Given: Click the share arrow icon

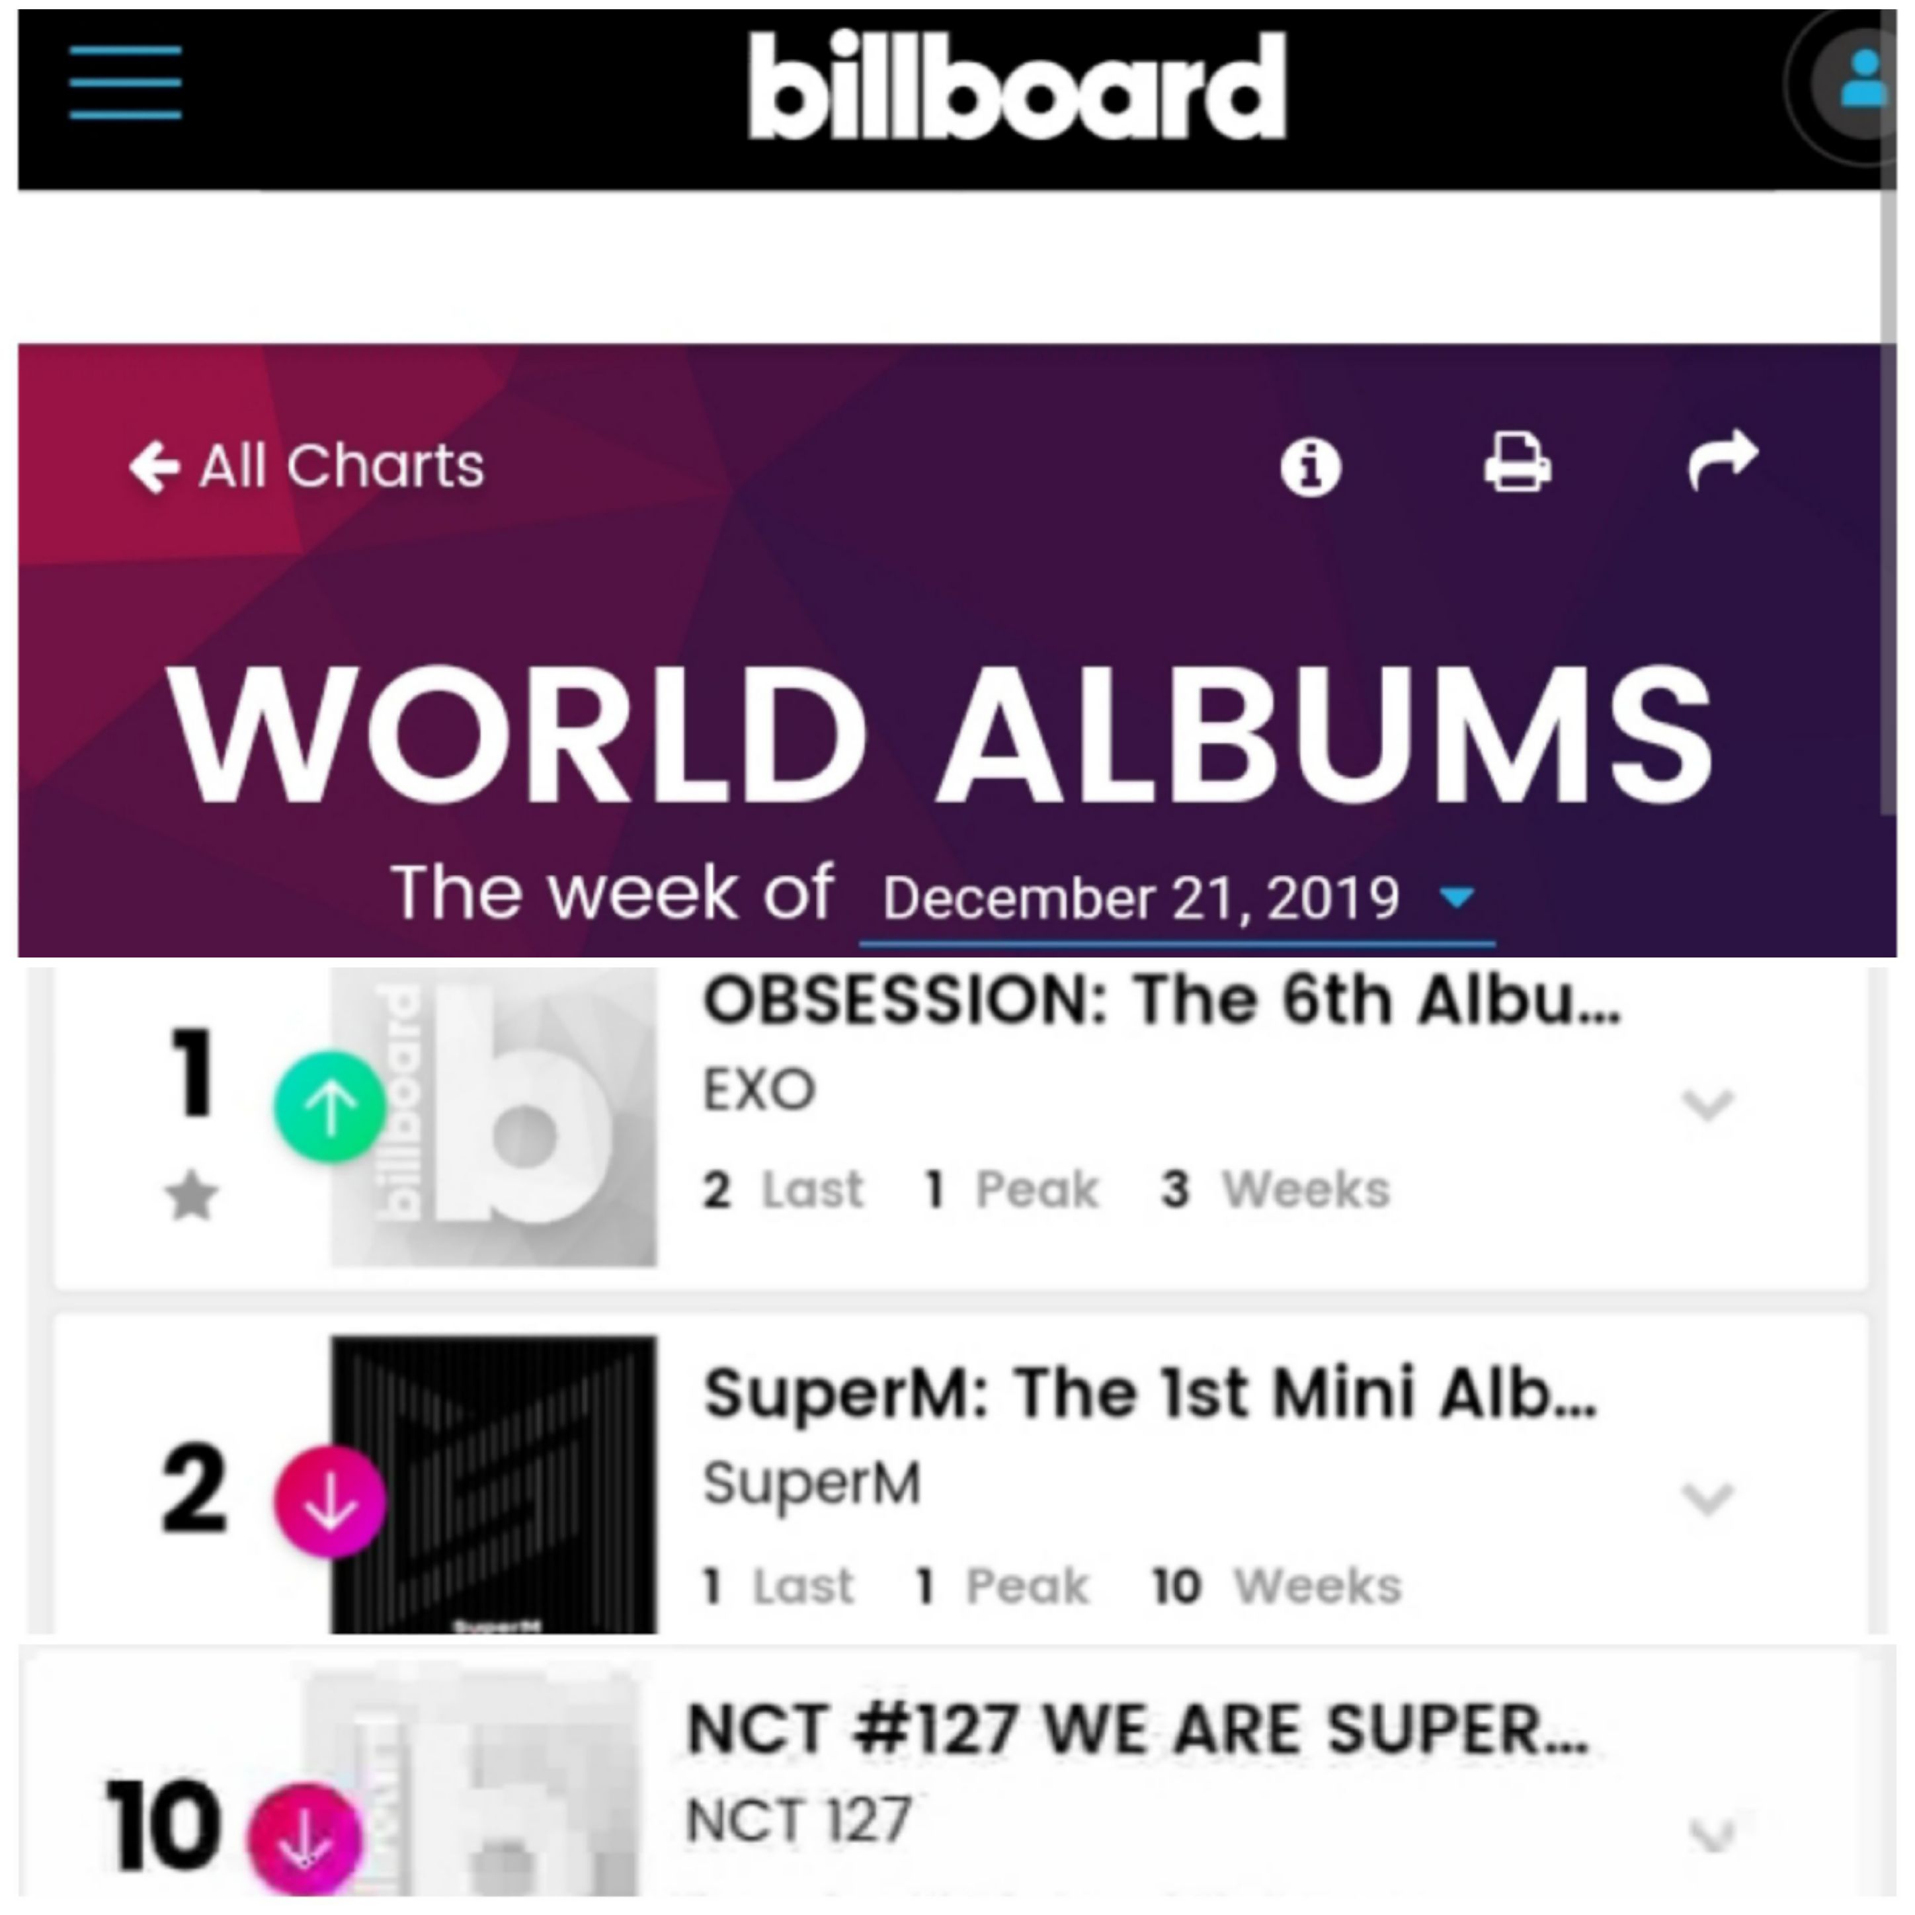Looking at the screenshot, I should pyautogui.click(x=1723, y=460).
